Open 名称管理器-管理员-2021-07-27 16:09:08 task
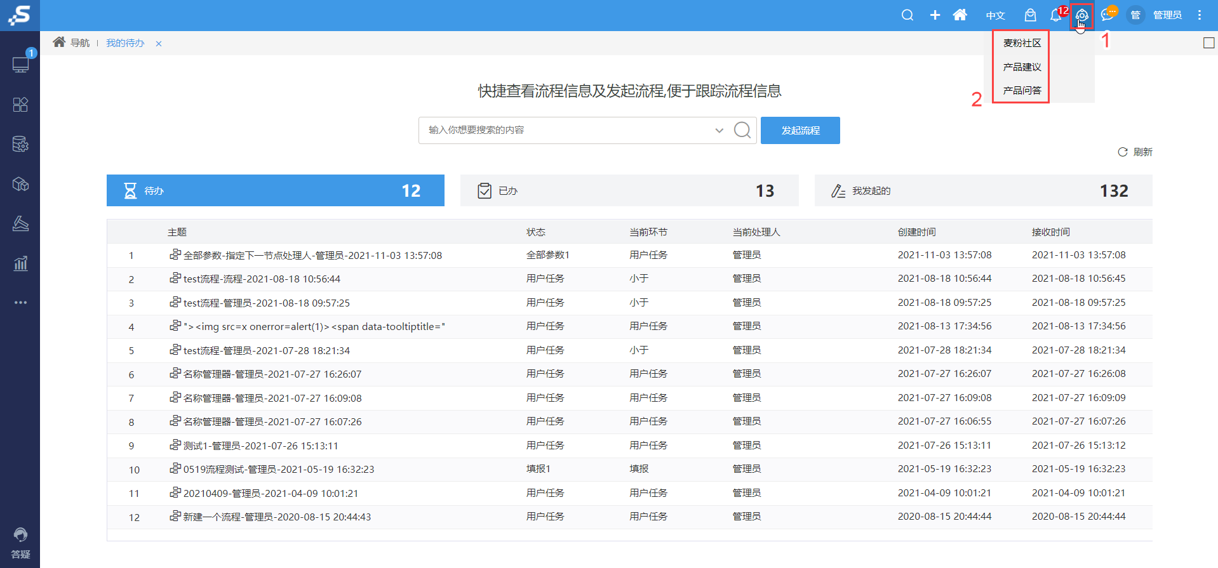Image resolution: width=1218 pixels, height=568 pixels. [272, 398]
